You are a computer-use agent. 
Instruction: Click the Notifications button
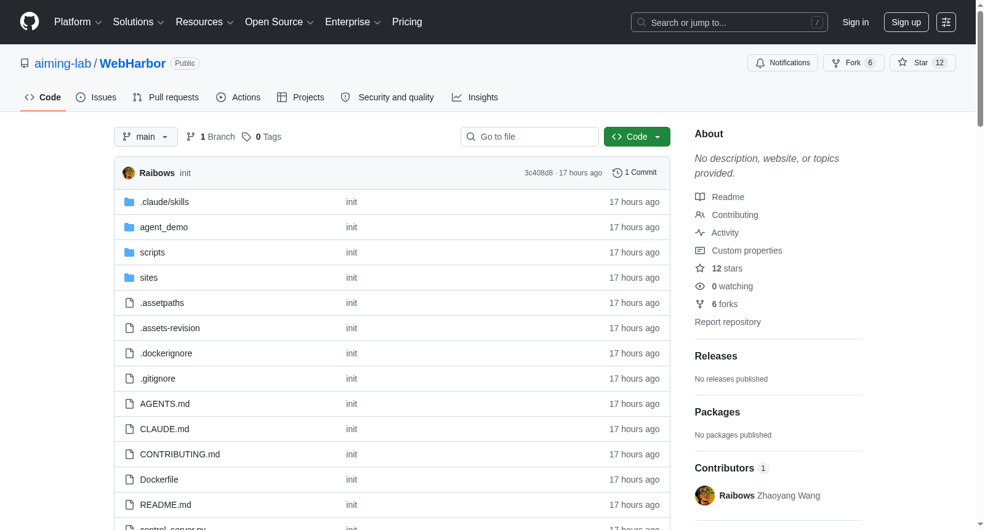(x=782, y=63)
